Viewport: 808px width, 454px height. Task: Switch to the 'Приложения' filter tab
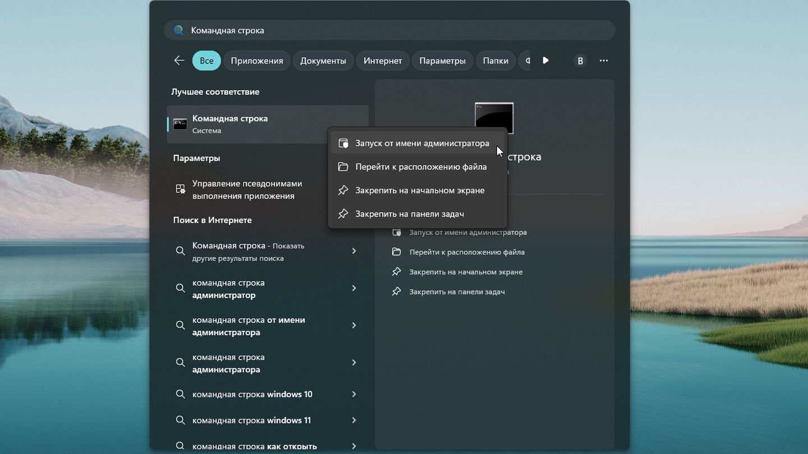tap(257, 61)
